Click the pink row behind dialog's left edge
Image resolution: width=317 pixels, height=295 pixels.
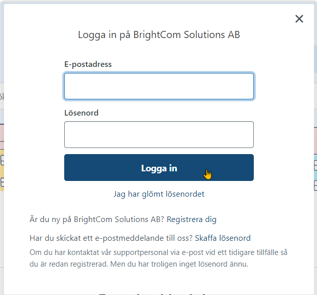pyautogui.click(x=2, y=136)
